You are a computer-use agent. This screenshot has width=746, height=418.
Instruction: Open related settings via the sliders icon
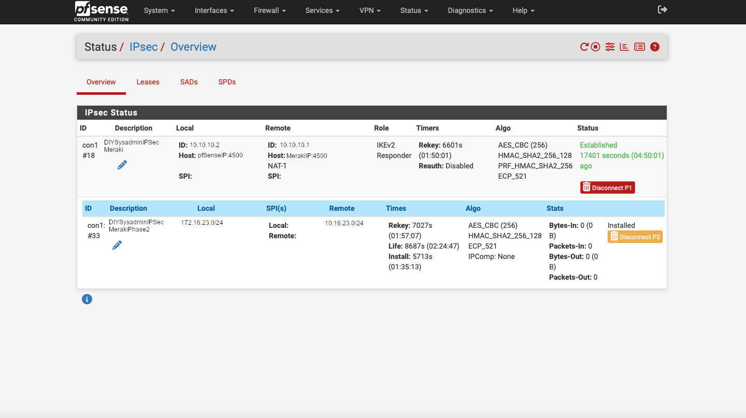tap(610, 47)
